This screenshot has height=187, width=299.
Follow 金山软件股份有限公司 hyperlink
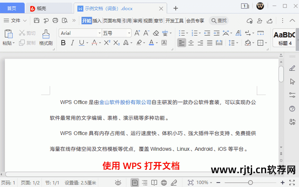(125, 102)
